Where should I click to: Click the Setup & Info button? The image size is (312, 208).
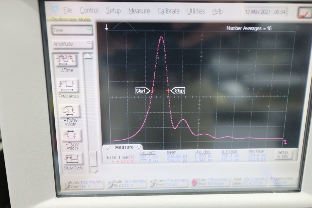click(283, 154)
